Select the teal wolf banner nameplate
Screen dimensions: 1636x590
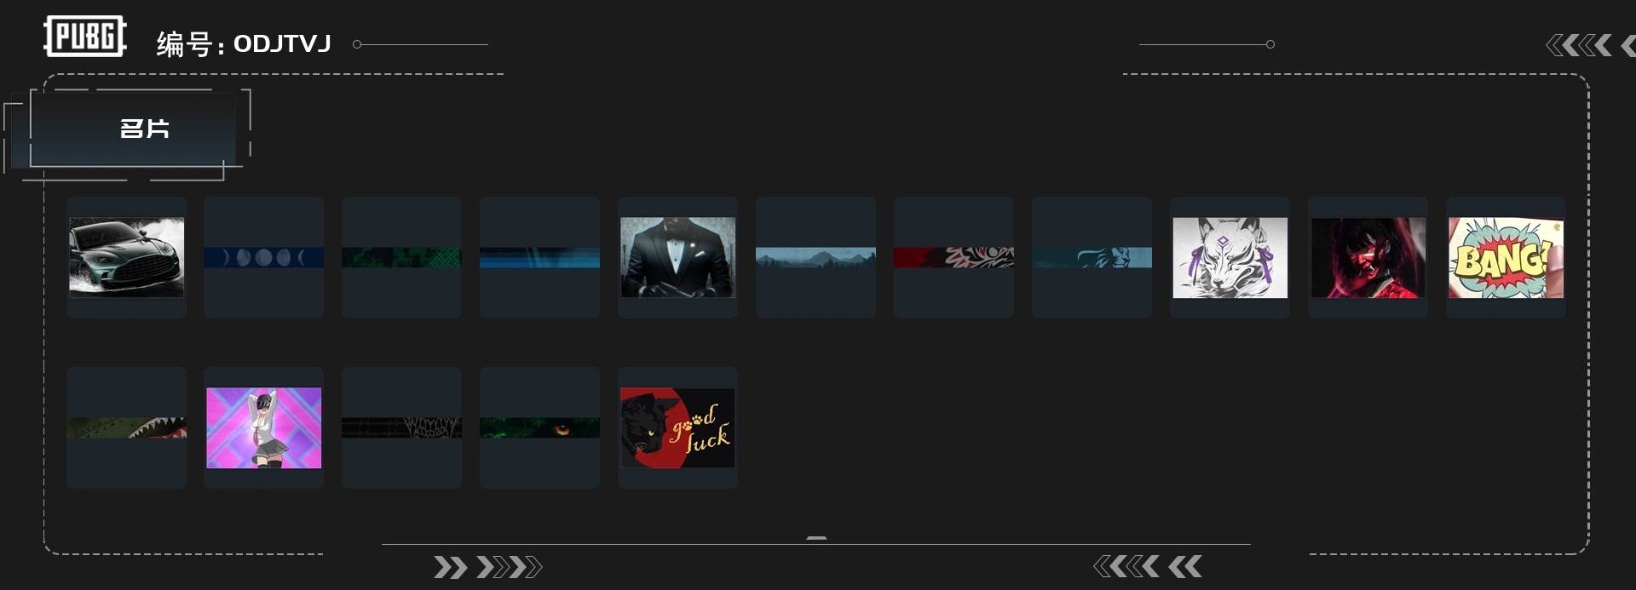[1092, 257]
